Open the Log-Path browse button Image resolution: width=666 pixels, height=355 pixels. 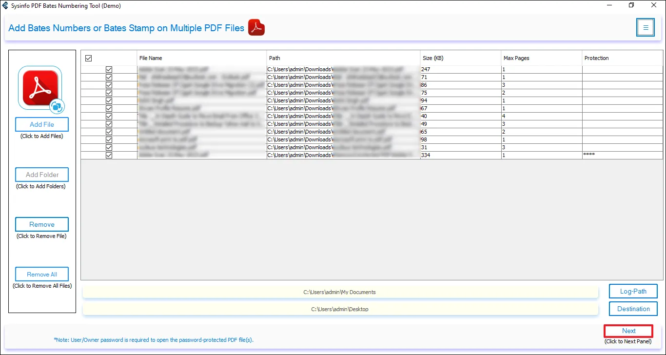click(x=633, y=292)
